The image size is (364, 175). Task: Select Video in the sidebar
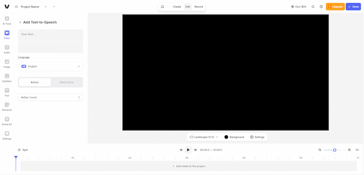click(x=7, y=35)
